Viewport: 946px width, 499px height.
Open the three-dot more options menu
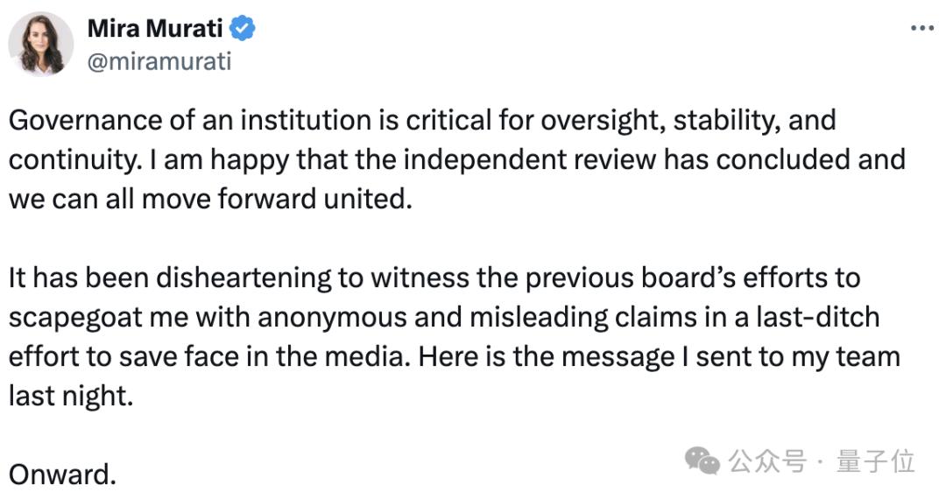[922, 28]
